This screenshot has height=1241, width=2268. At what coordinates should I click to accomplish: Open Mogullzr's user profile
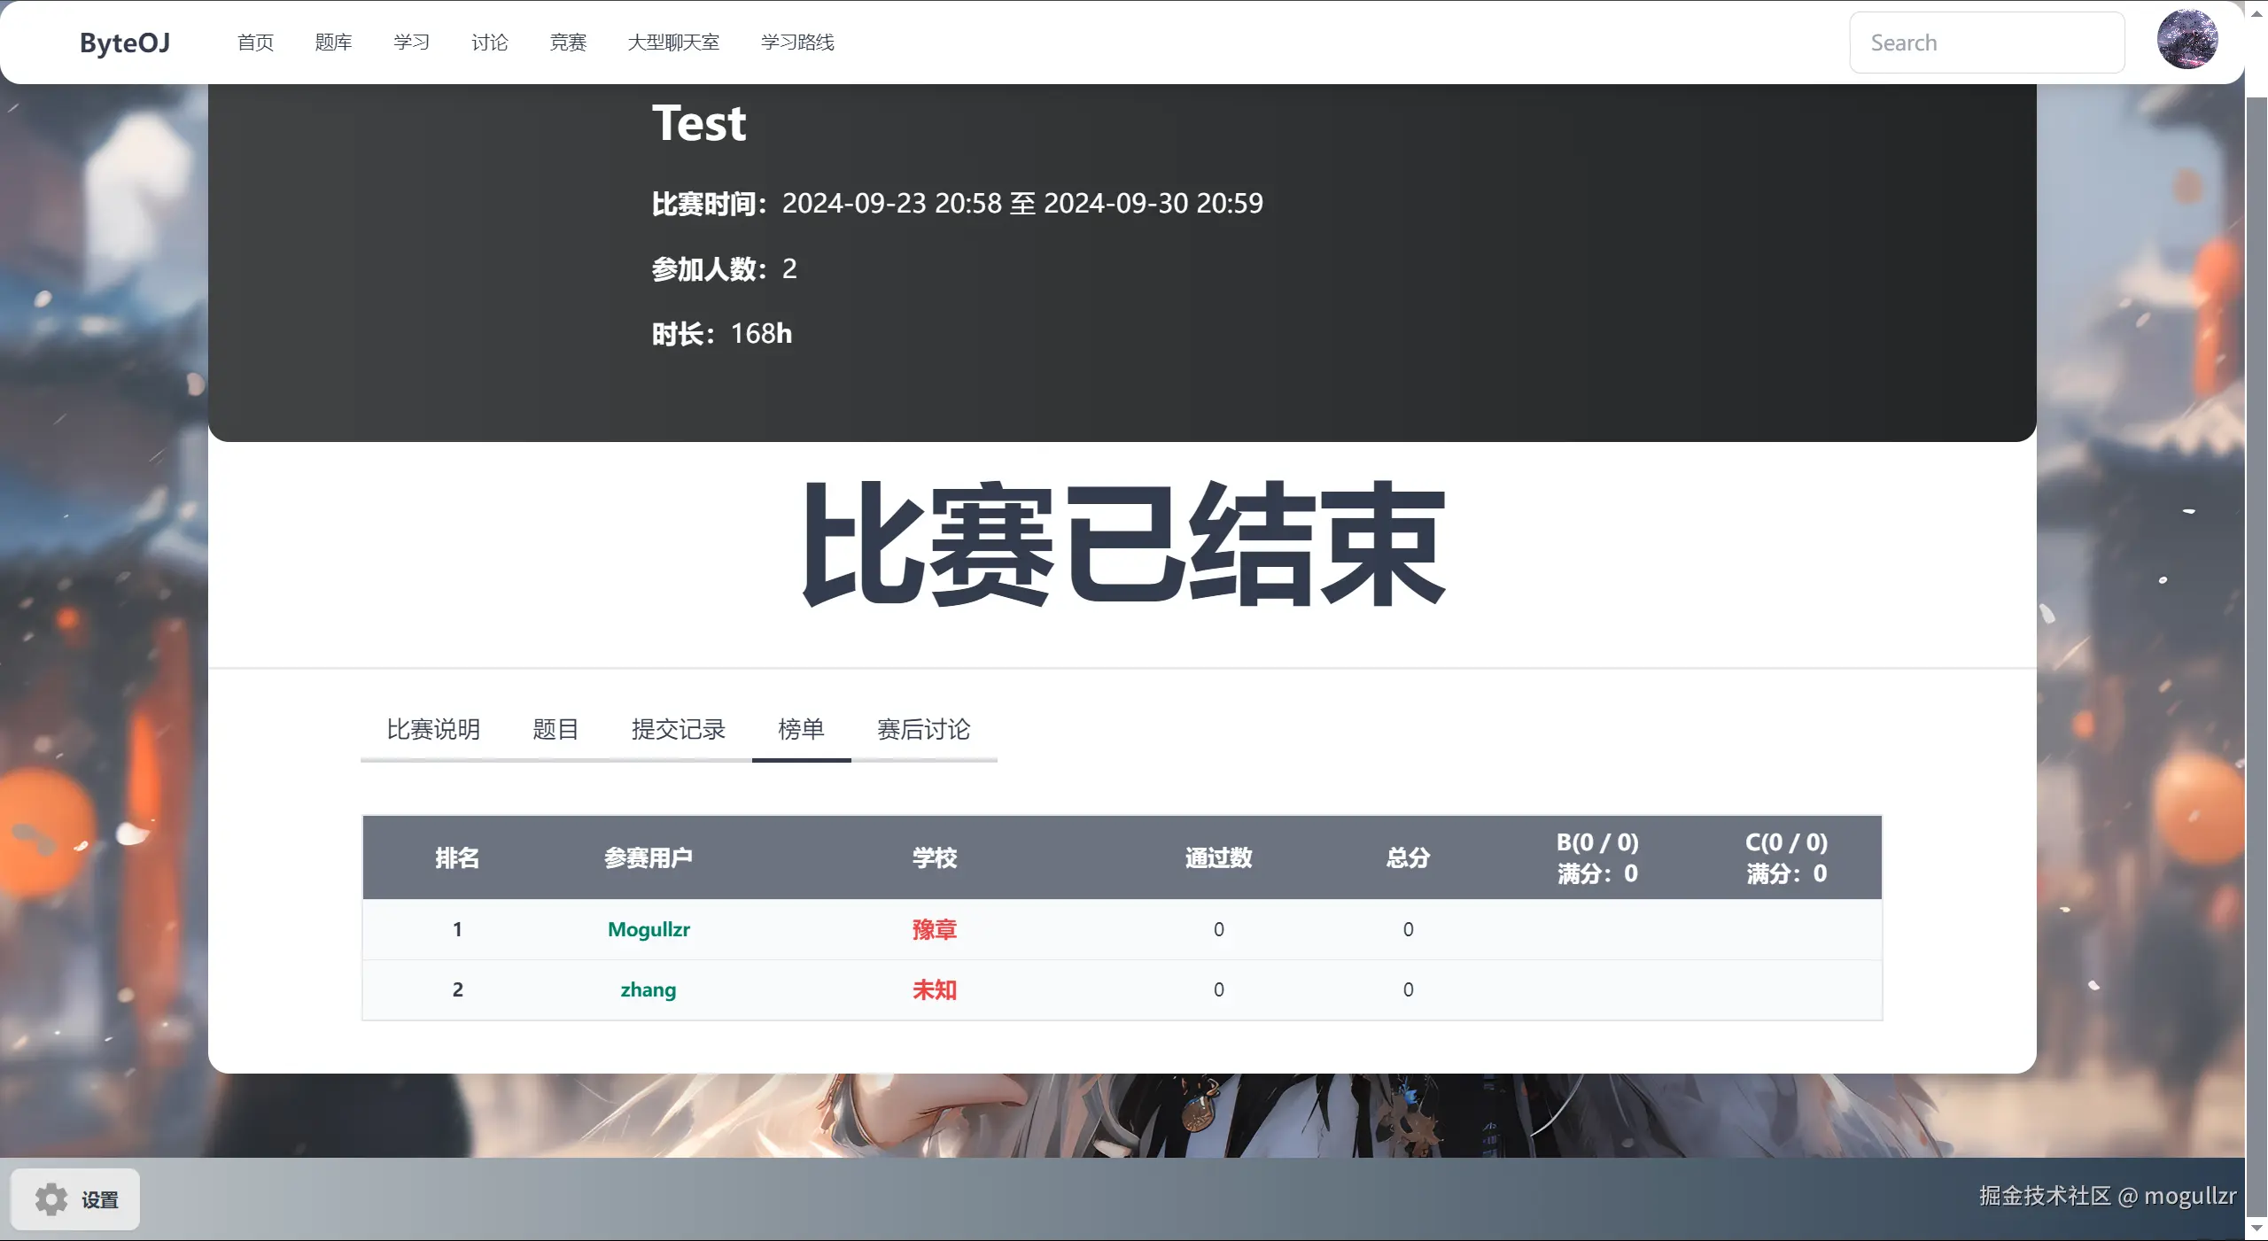(649, 929)
